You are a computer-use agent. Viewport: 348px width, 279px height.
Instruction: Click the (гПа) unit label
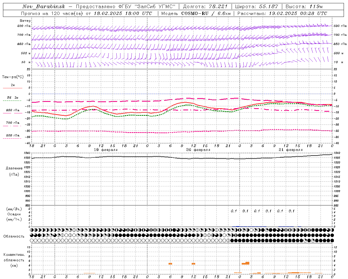[14, 174]
